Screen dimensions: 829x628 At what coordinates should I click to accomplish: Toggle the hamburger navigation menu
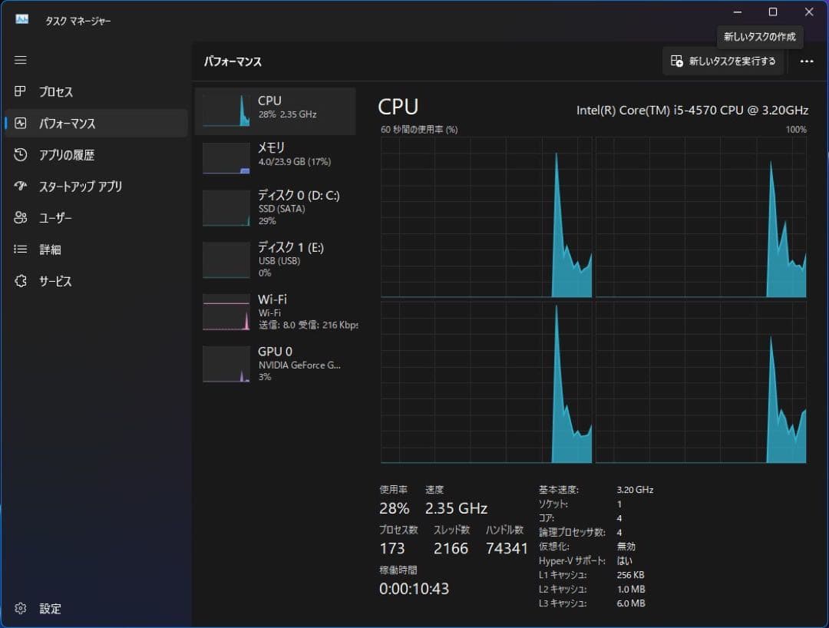tap(21, 60)
